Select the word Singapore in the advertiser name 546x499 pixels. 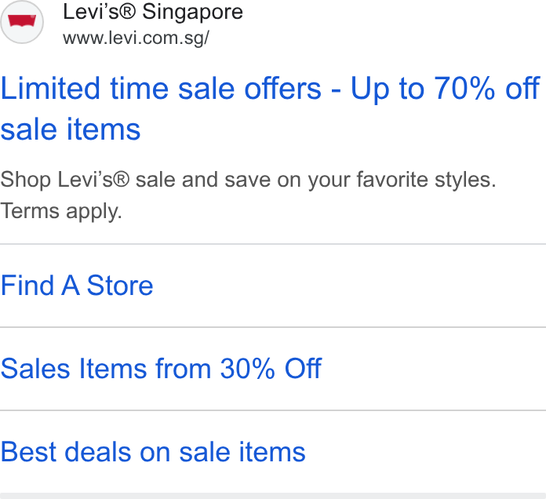192,13
